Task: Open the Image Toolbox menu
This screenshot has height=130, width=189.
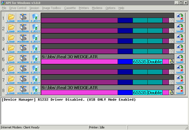Action: tap(52, 8)
